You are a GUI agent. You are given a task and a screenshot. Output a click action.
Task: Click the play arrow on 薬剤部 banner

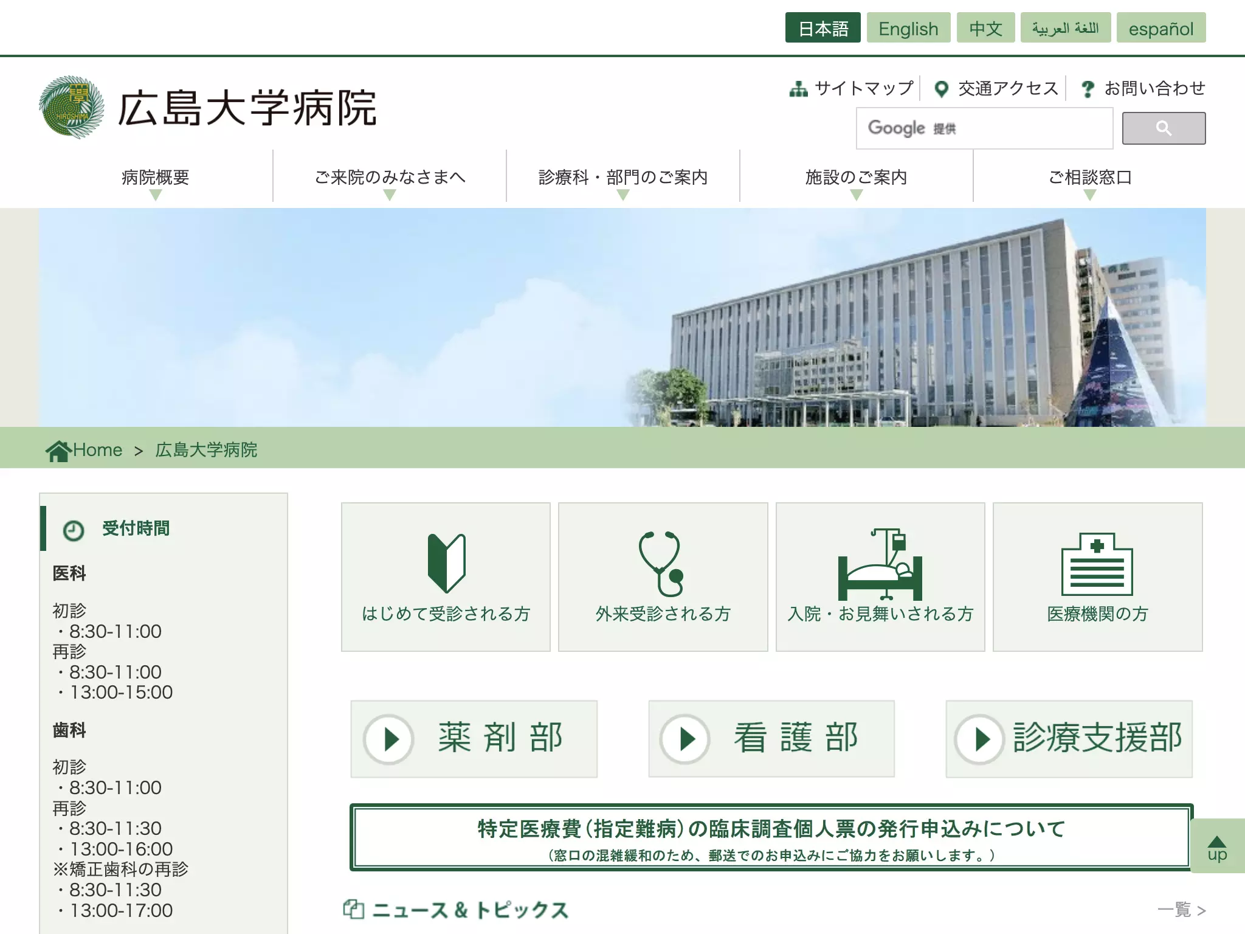click(x=389, y=739)
